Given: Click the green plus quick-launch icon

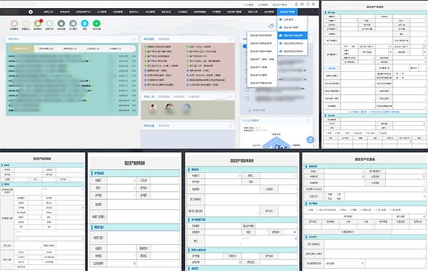Looking at the screenshot, I should tap(96, 24).
